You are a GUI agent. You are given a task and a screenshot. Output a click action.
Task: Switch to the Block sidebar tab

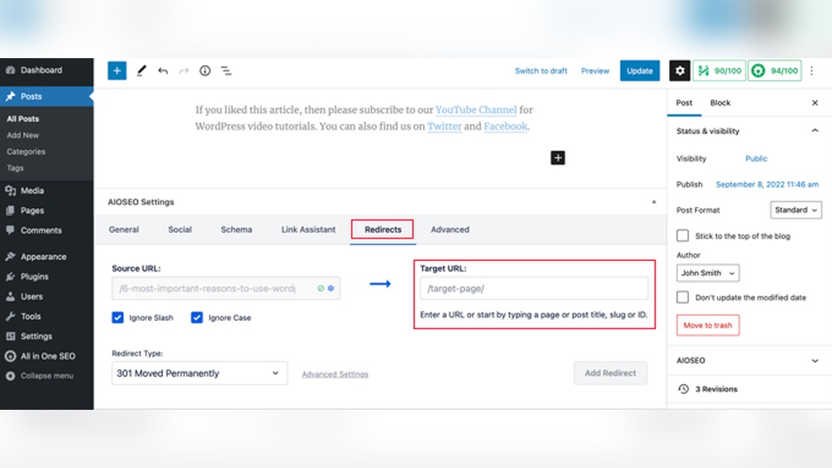pyautogui.click(x=720, y=103)
